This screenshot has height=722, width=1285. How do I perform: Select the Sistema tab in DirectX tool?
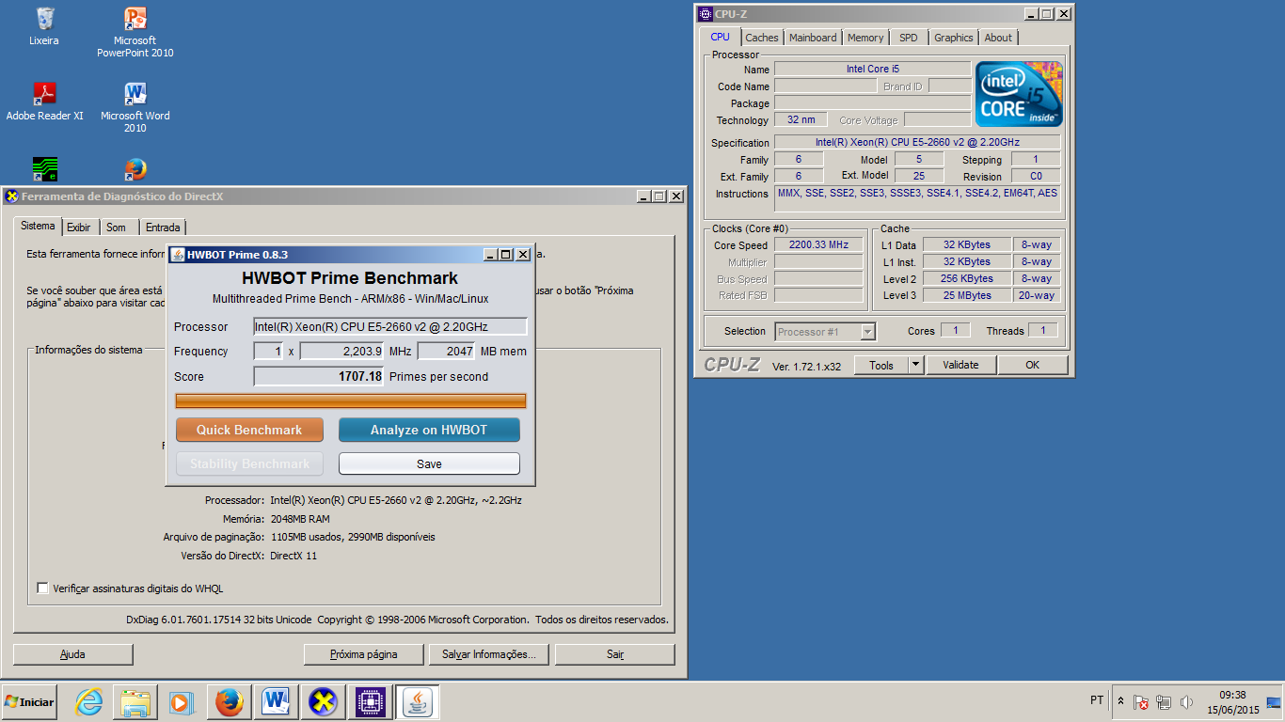(x=38, y=226)
